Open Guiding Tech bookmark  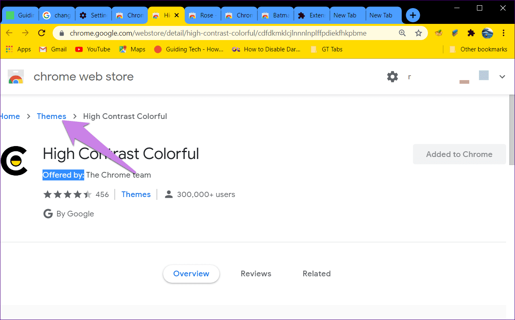(x=189, y=49)
